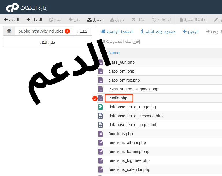Navigate back using الرجوع
Screen dimensions: 222x176
(191, 31)
